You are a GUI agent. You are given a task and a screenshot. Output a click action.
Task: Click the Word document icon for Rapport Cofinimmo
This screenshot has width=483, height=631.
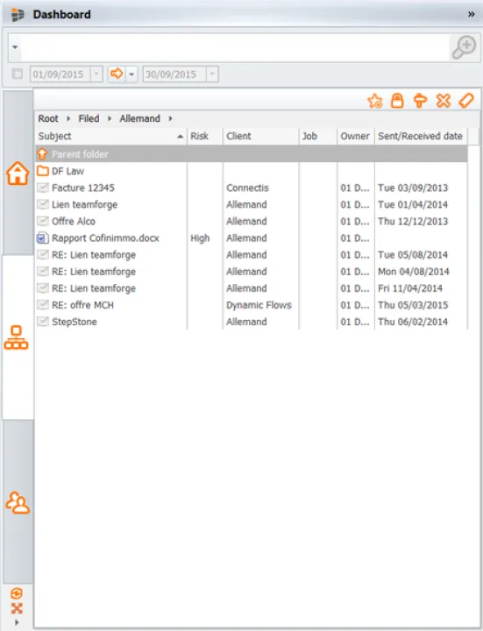43,238
